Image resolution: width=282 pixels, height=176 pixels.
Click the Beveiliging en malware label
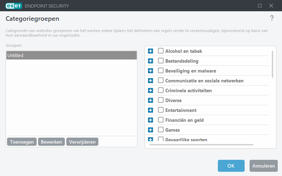(x=191, y=71)
